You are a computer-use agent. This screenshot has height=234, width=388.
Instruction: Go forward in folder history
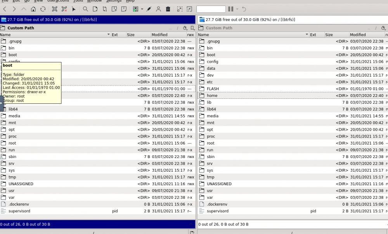pyautogui.click(x=14, y=9)
